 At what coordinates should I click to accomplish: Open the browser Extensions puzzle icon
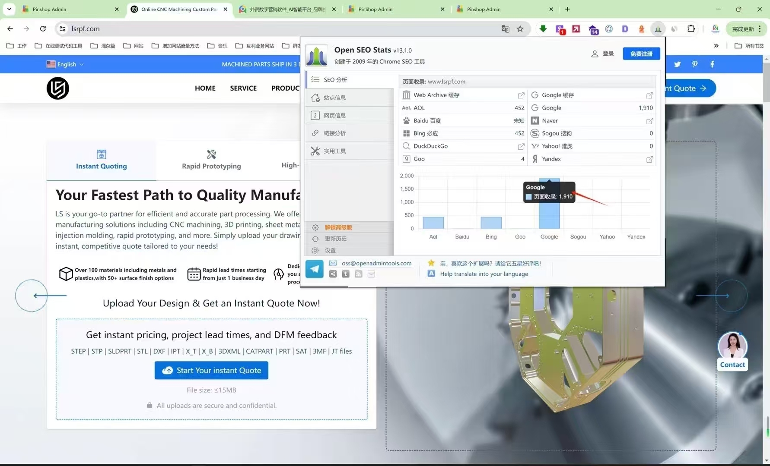click(x=691, y=29)
